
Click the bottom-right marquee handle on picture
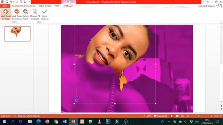(156, 103)
